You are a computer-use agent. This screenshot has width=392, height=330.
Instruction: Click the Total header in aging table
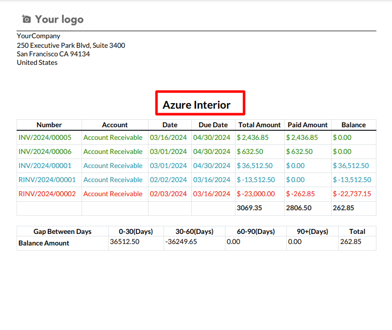click(357, 231)
